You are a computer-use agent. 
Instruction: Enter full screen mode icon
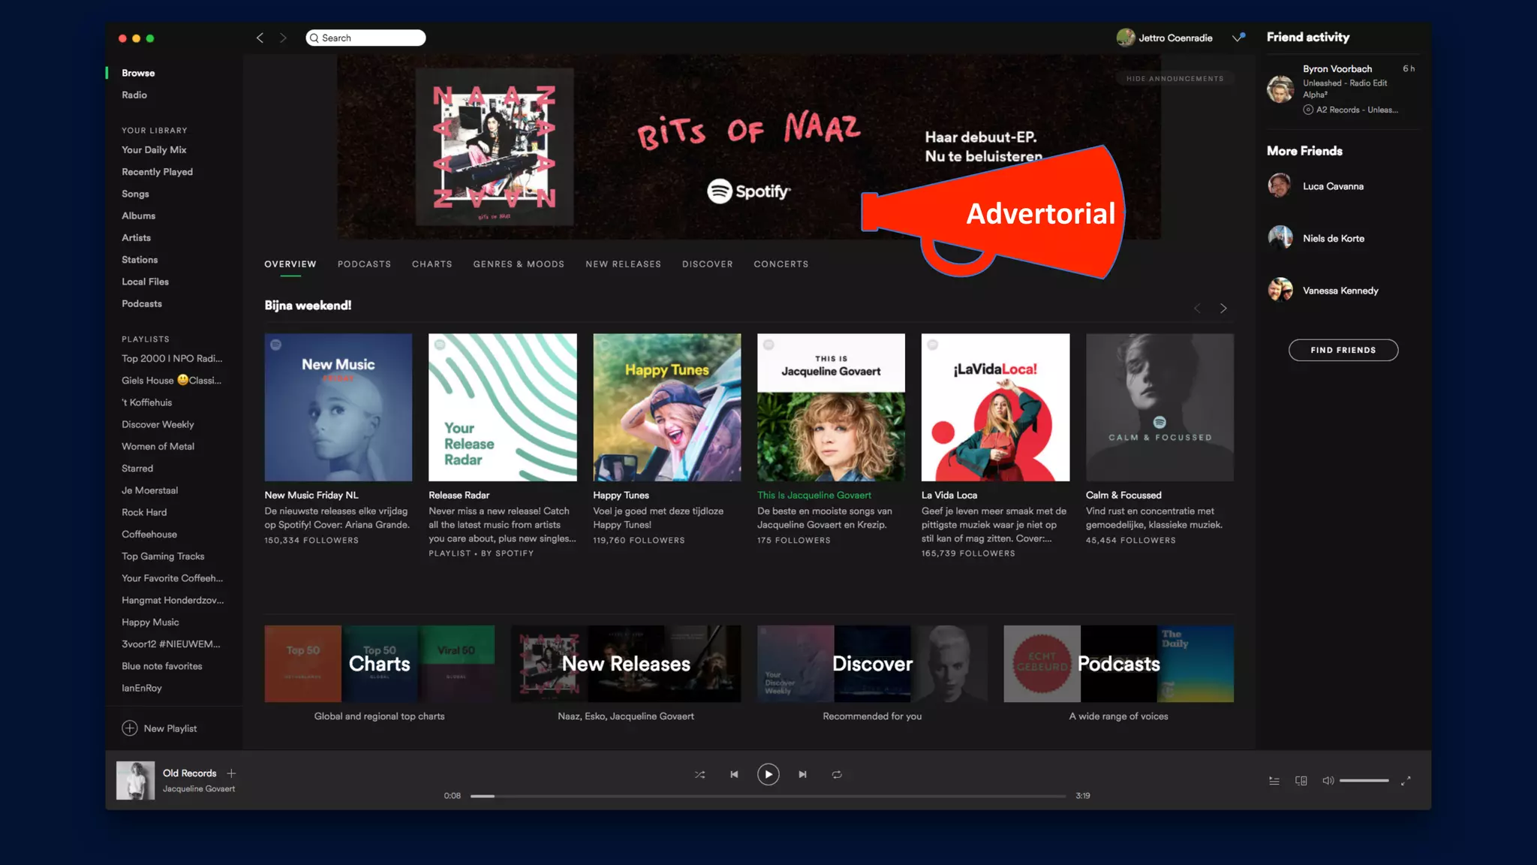coord(1406,781)
